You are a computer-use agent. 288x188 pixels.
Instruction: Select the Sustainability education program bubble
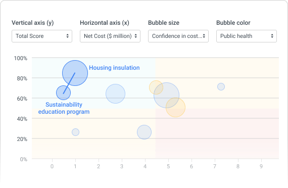(x=63, y=93)
